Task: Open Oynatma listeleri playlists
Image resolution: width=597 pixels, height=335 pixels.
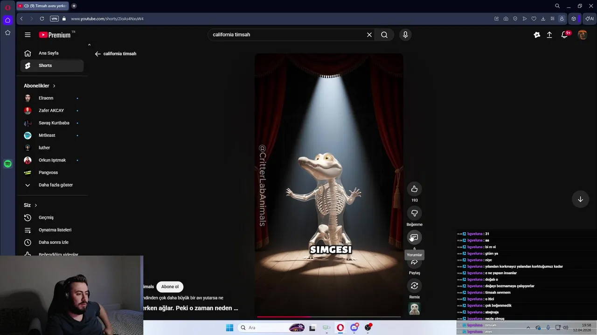Action: [52, 230]
